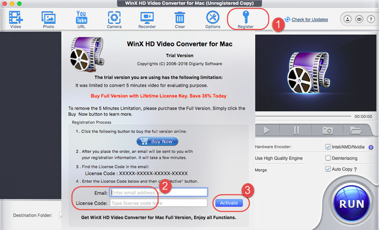Click the Use High Quality Engine option
Screen dimensions: 379x230
278,158
